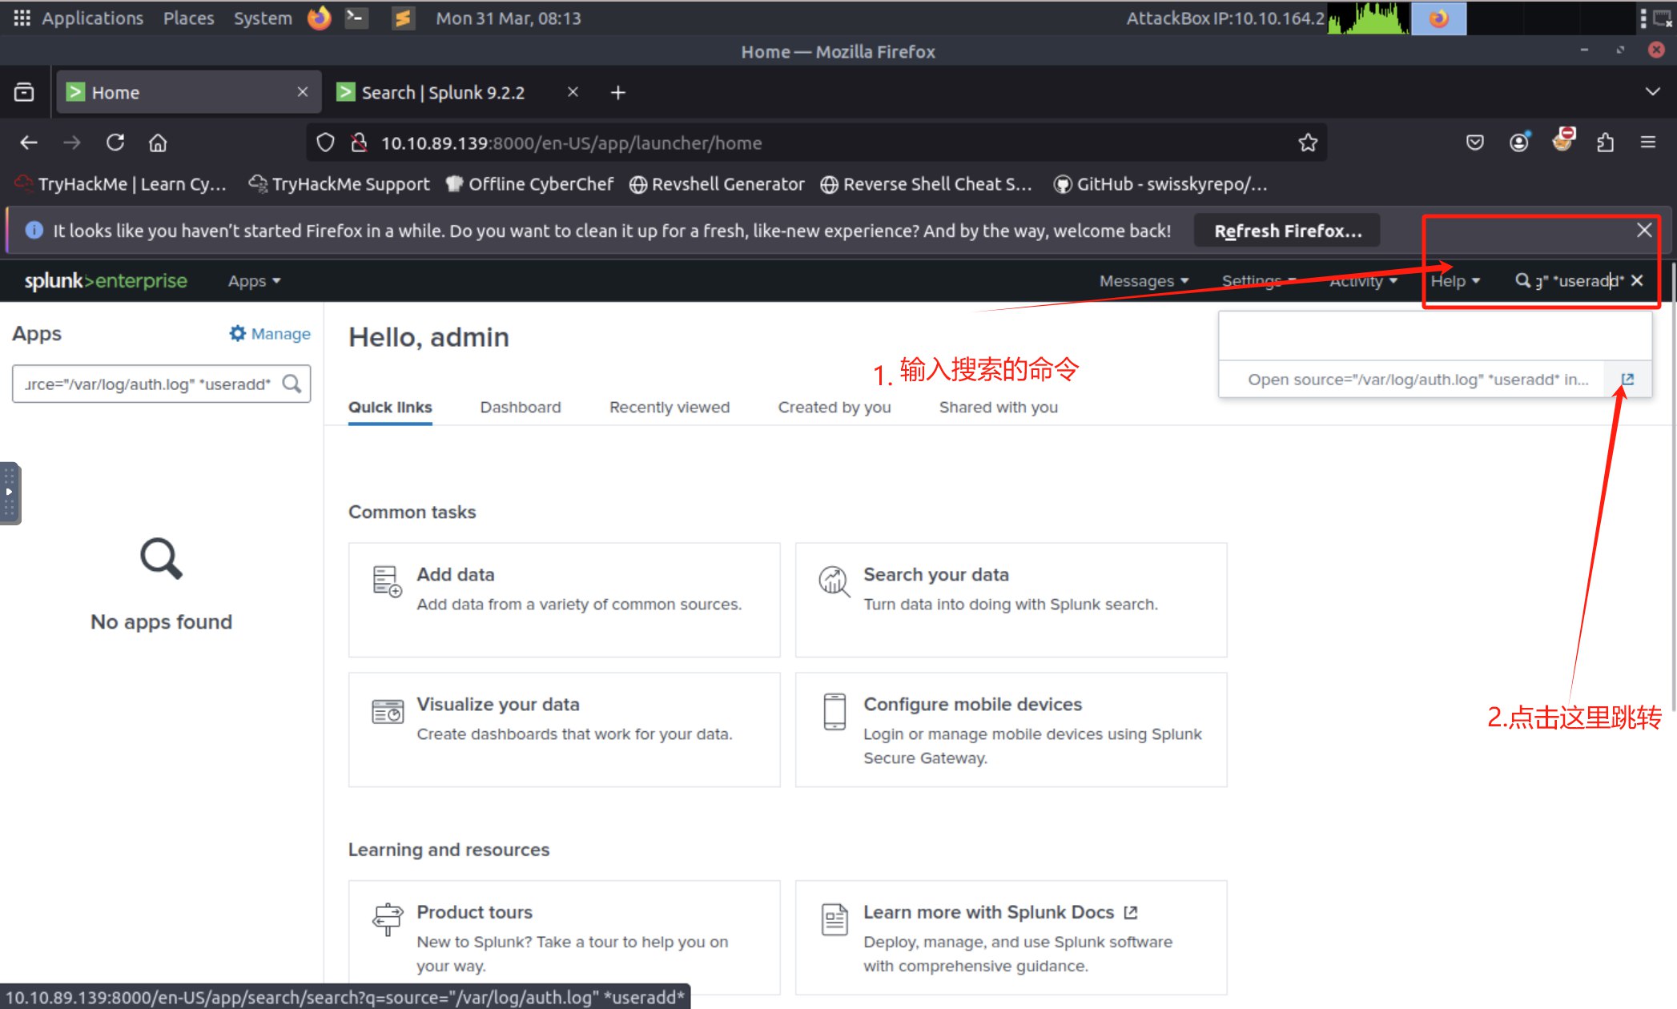Viewport: 1677px width, 1009px height.
Task: Reload the page with the refresh icon
Action: [115, 143]
